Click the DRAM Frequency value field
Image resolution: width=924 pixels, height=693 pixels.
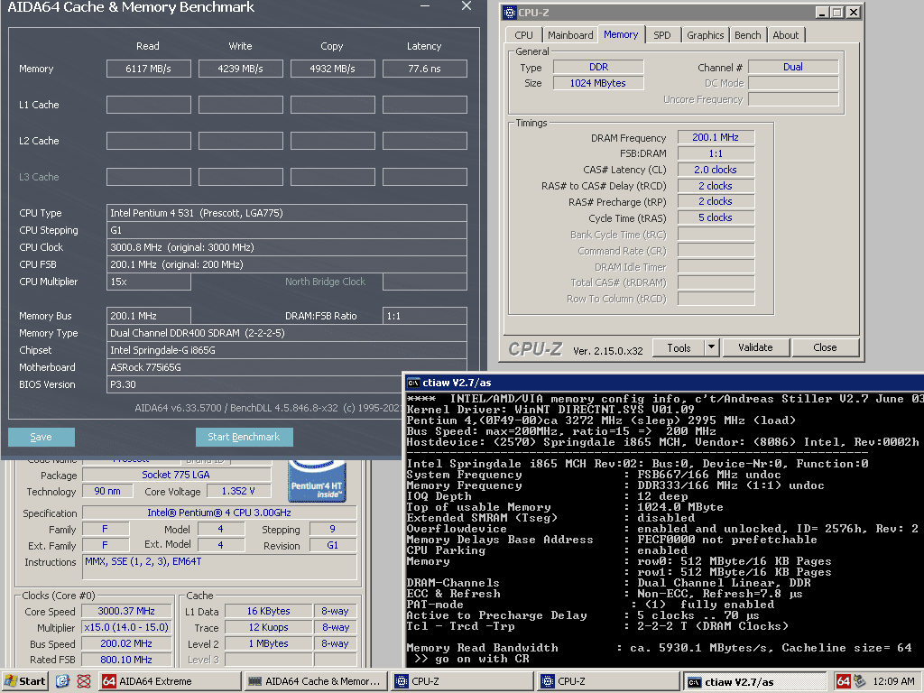(716, 138)
